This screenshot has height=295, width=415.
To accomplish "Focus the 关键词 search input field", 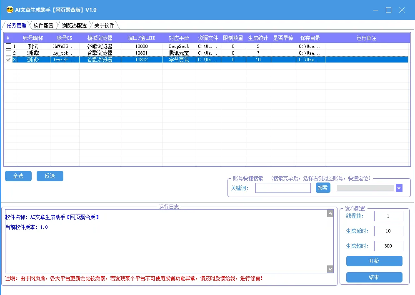I will (x=283, y=188).
